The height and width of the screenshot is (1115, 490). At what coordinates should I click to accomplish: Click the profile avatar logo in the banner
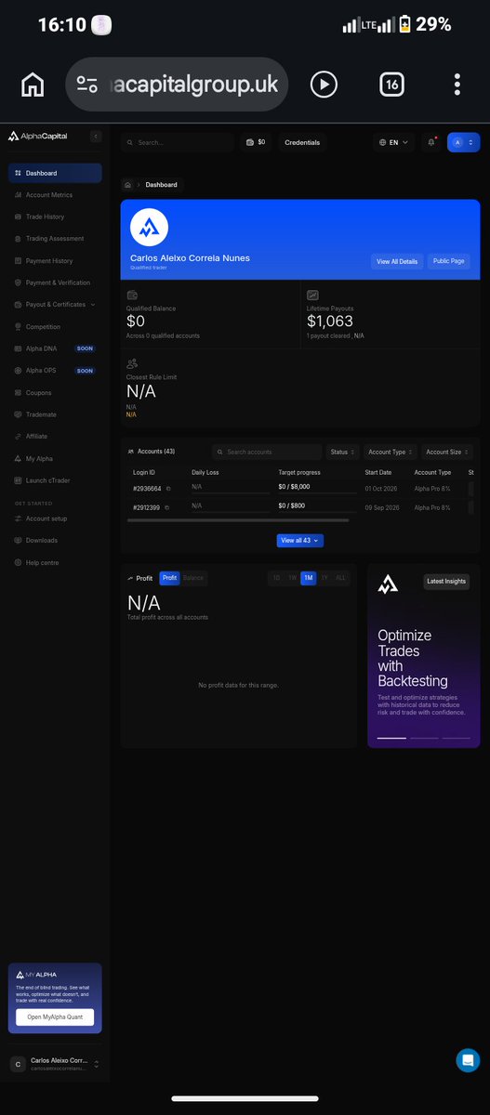pos(149,228)
